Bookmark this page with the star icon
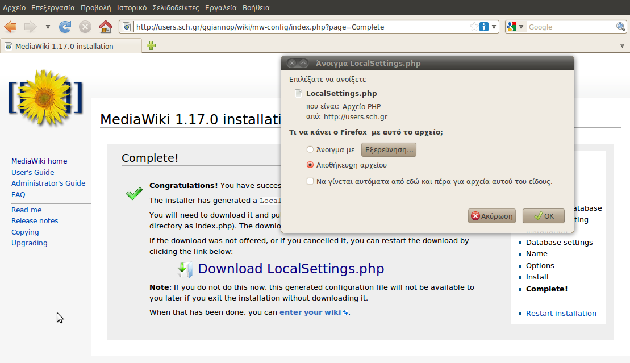 (x=474, y=27)
